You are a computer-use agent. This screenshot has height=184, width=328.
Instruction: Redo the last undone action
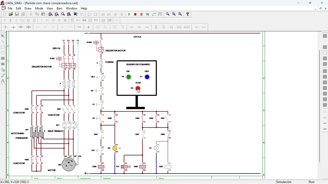tap(95, 14)
